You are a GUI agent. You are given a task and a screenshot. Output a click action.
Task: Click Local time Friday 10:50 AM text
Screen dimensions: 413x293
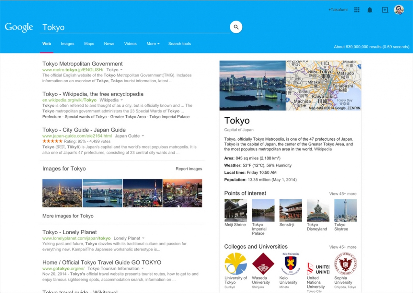(250, 172)
